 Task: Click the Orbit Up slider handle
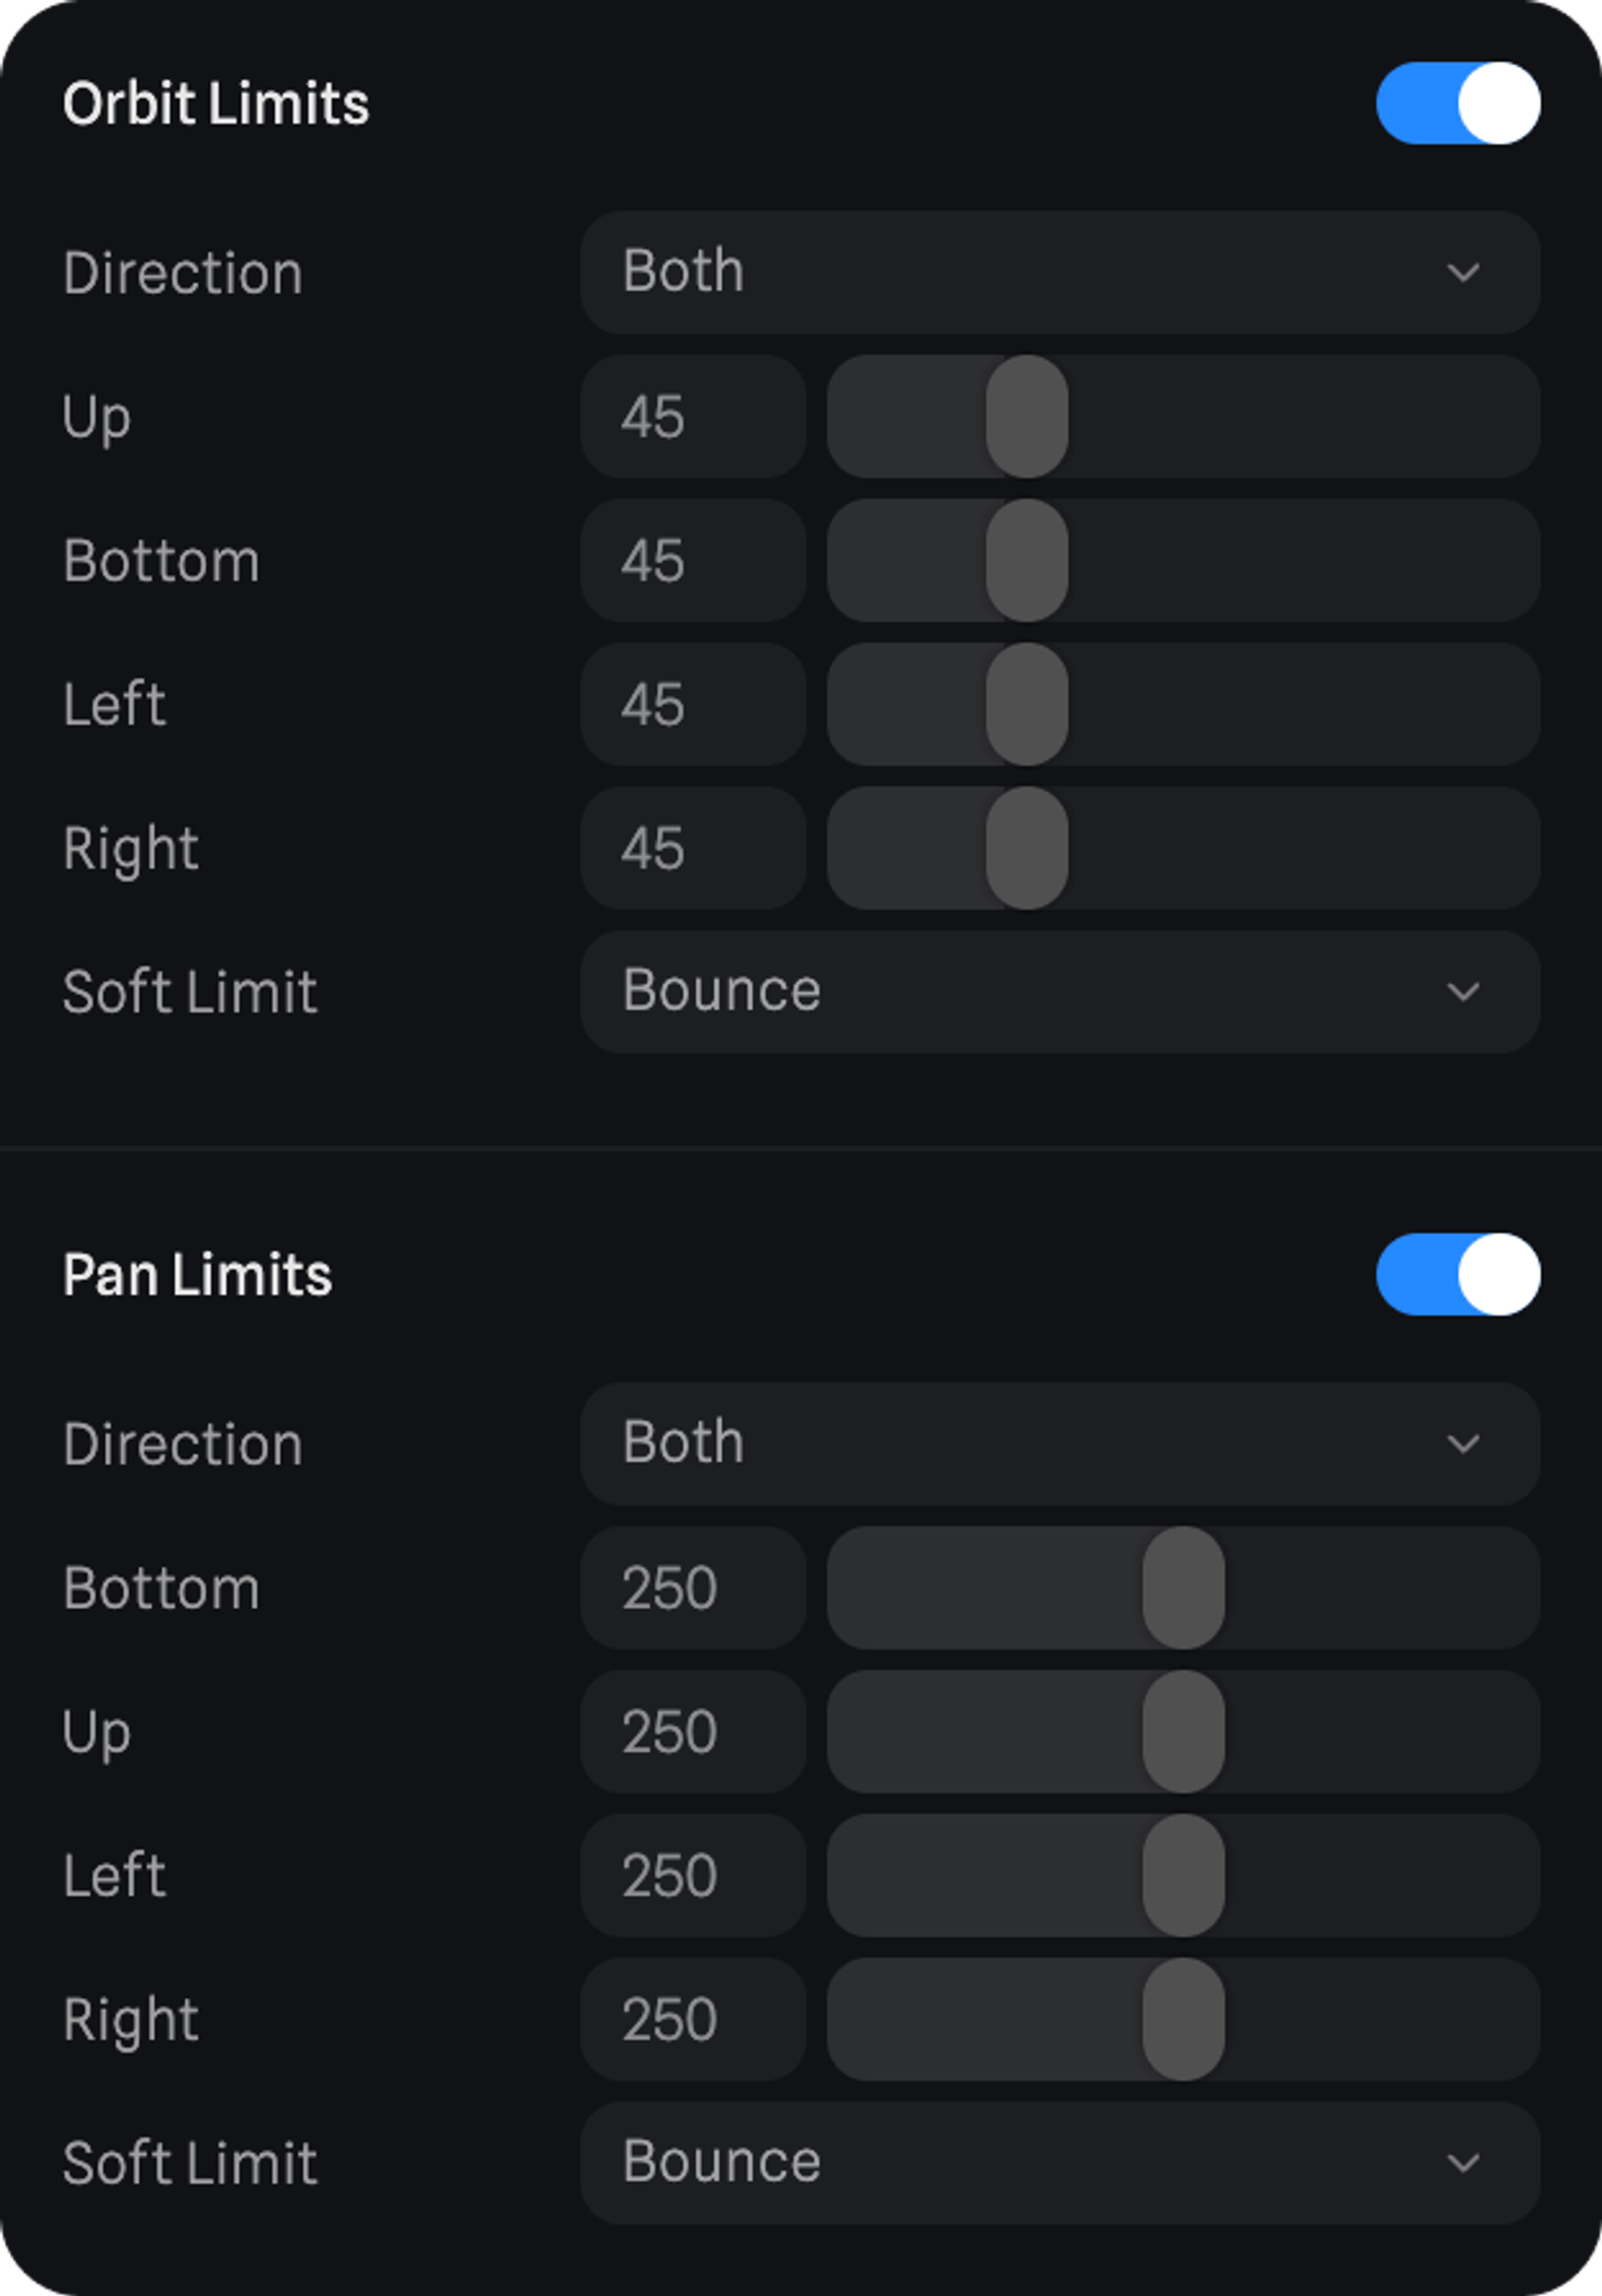click(x=1026, y=416)
